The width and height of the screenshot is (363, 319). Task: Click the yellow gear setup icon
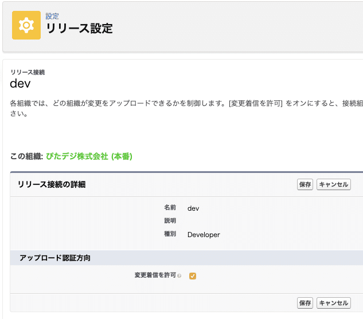26,25
